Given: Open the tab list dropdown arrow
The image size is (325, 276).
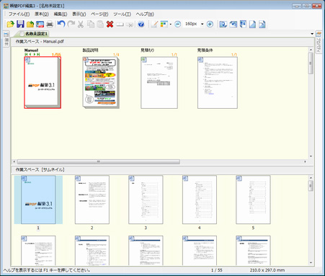Looking at the screenshot, I should coord(312,34).
